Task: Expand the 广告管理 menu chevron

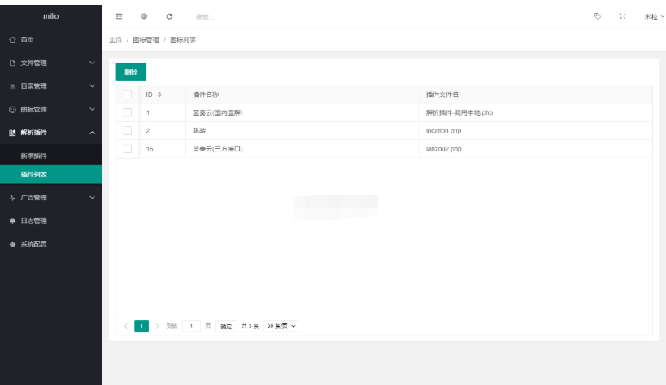Action: click(92, 198)
